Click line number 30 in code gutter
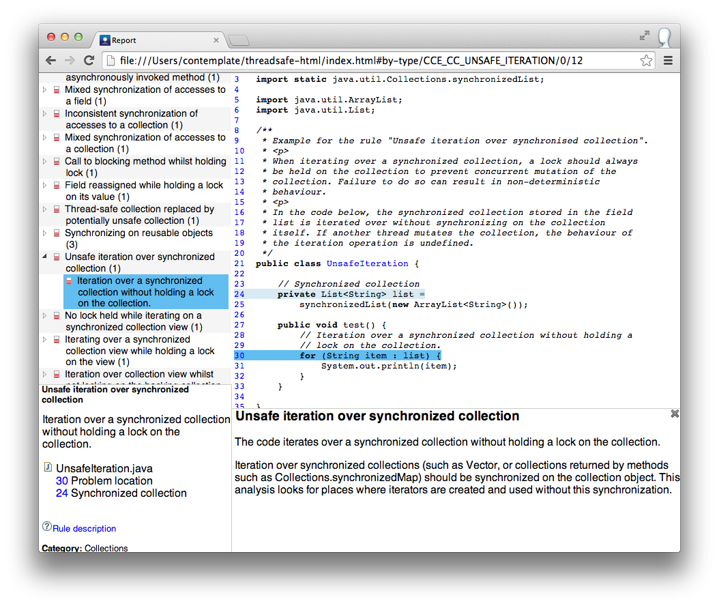 click(239, 356)
